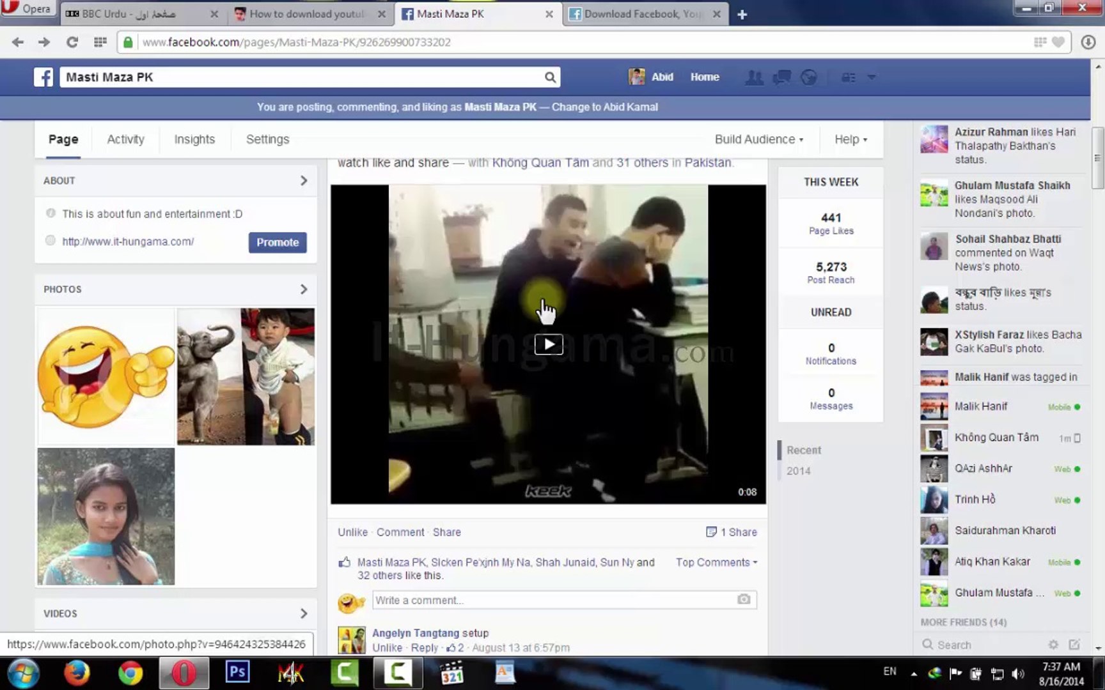Viewport: 1105px width, 690px height.
Task: Reload the page with the refresh icon
Action: [x=72, y=42]
